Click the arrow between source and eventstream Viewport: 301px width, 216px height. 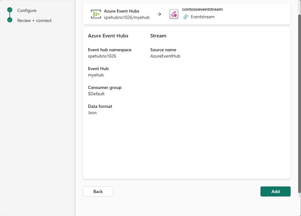click(x=159, y=14)
